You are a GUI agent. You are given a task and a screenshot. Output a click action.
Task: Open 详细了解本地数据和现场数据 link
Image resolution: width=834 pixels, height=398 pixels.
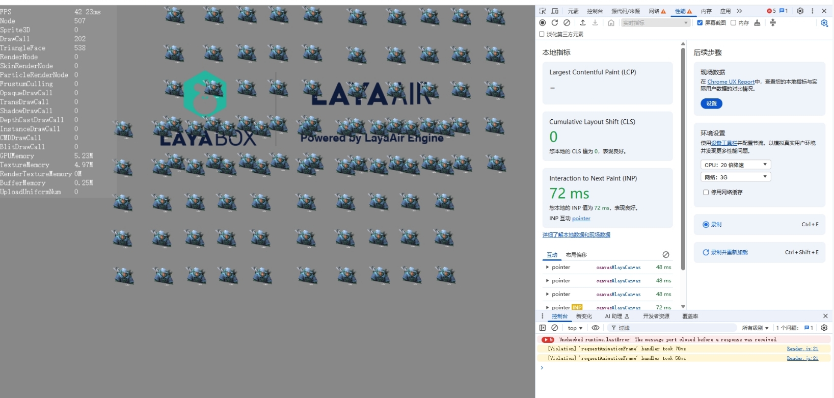pyautogui.click(x=576, y=235)
